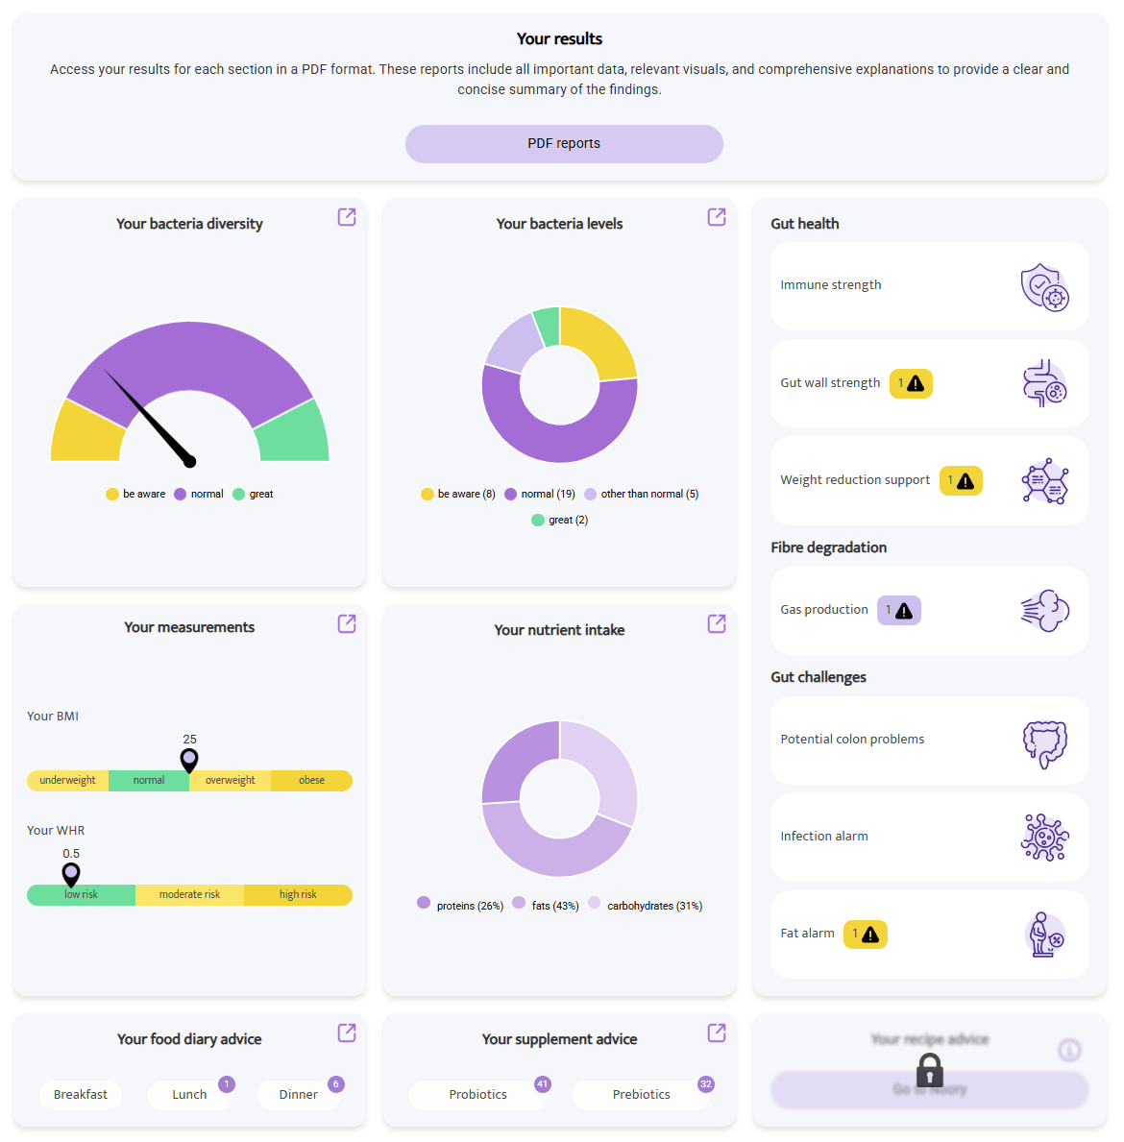Click the Infection alarm microbe icon
The width and height of the screenshot is (1124, 1142).
[1047, 837]
